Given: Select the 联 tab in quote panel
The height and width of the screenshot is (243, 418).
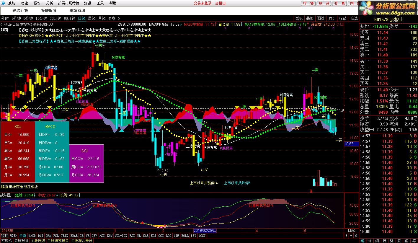Looking at the screenshot, I should click(x=399, y=241).
